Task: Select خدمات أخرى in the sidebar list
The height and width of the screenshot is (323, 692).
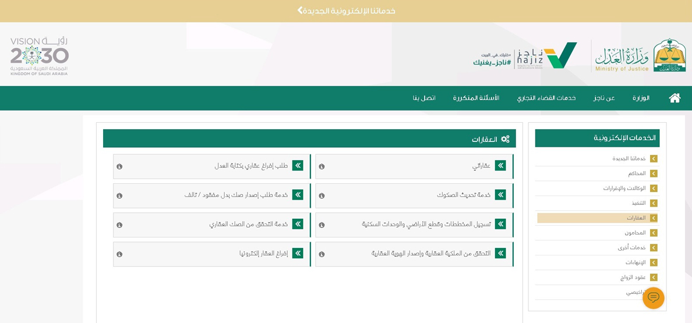Action: [631, 248]
